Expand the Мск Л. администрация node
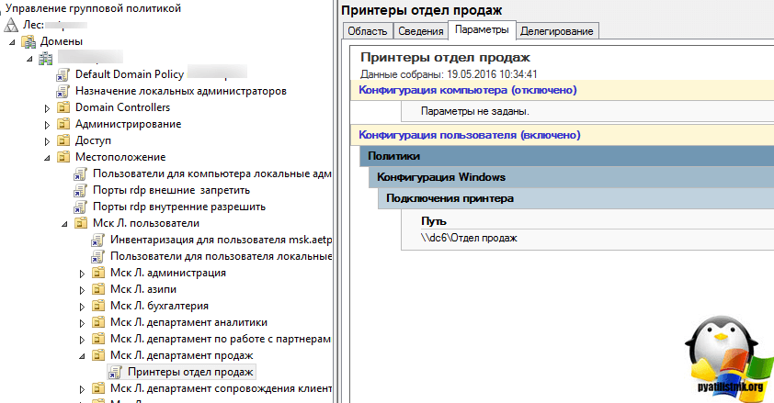 82,273
